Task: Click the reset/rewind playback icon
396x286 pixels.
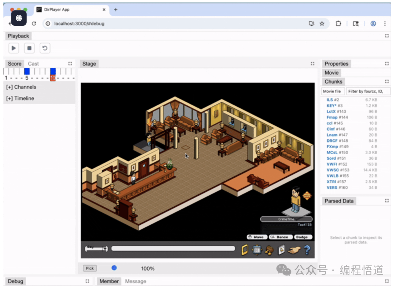Action: click(x=45, y=48)
